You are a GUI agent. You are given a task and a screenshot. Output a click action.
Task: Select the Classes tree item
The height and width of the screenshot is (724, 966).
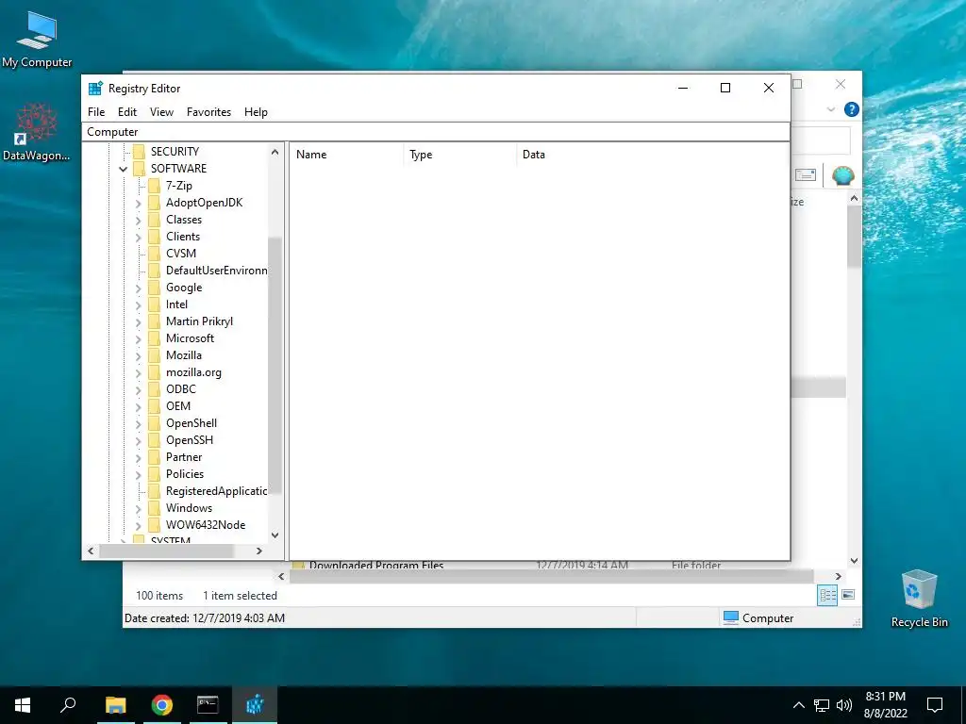click(184, 219)
